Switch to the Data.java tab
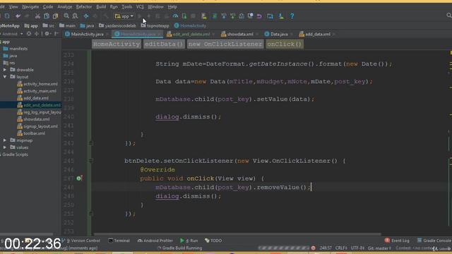The height and width of the screenshot is (254, 452). point(279,34)
